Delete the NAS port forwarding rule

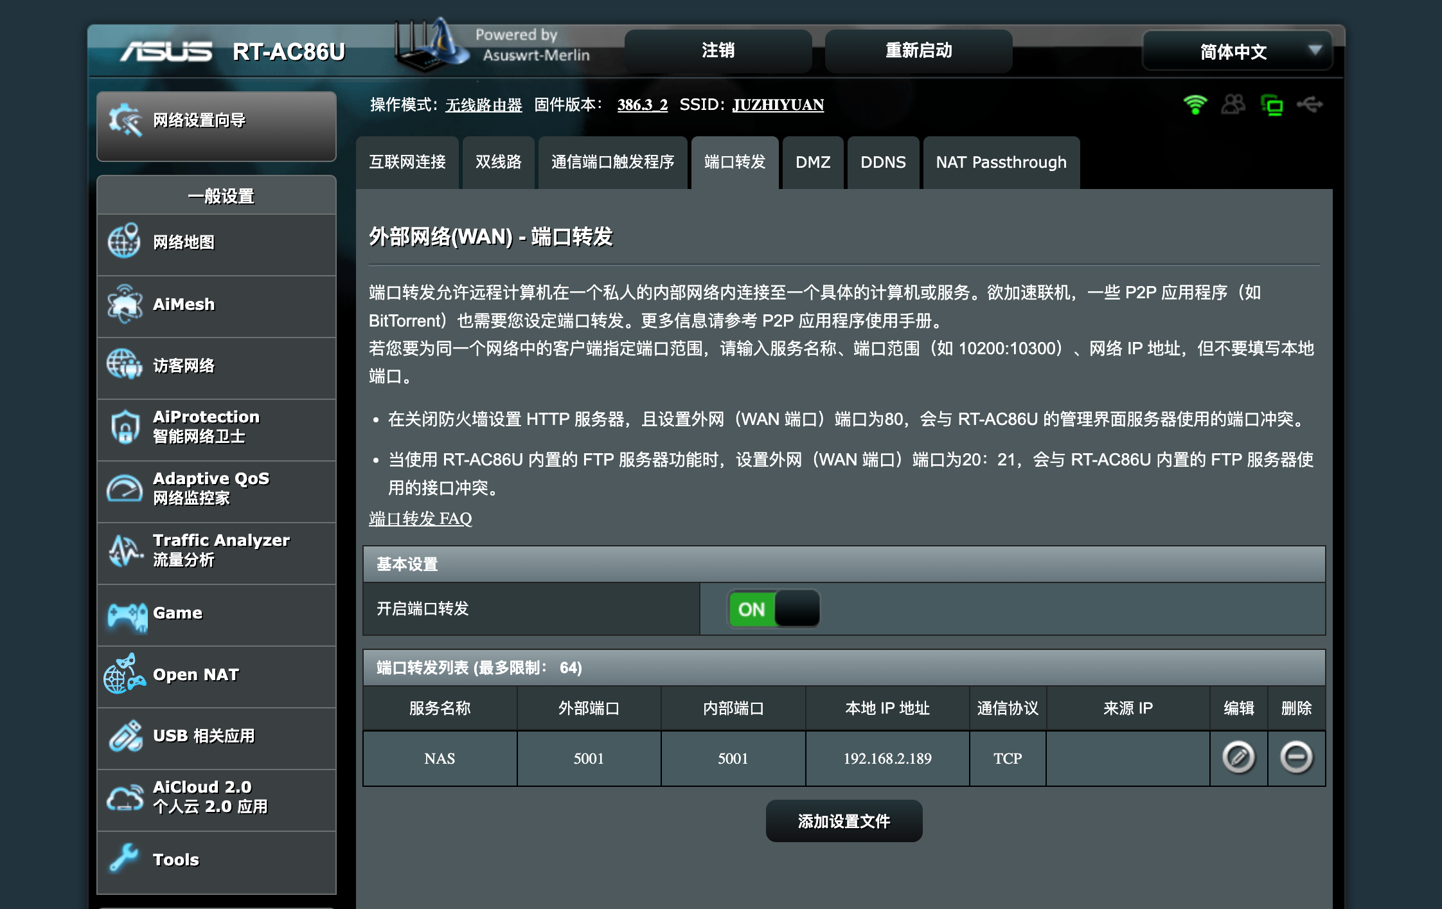click(1296, 757)
